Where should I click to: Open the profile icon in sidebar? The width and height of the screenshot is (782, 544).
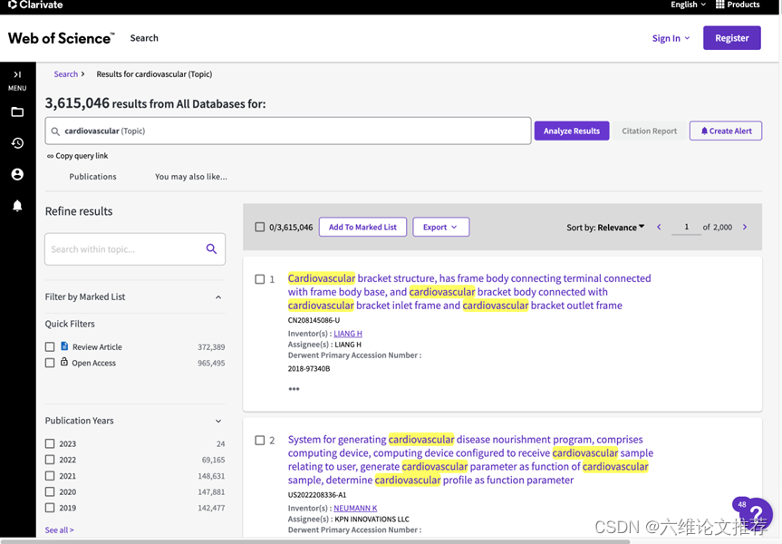tap(17, 174)
